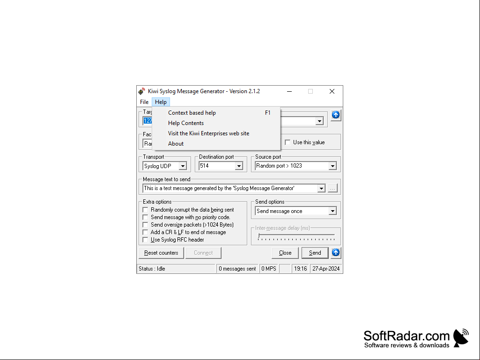This screenshot has width=480, height=360.
Task: Open the Destination port dropdown arrow
Action: pos(239,166)
